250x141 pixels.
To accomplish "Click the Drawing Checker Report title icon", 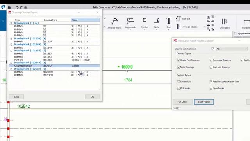I will pyautogui.click(x=10, y=12).
